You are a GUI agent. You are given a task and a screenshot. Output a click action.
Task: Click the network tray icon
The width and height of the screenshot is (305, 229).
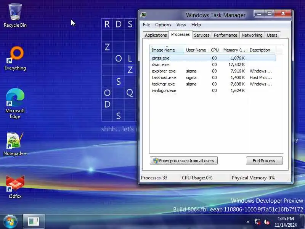(257, 222)
